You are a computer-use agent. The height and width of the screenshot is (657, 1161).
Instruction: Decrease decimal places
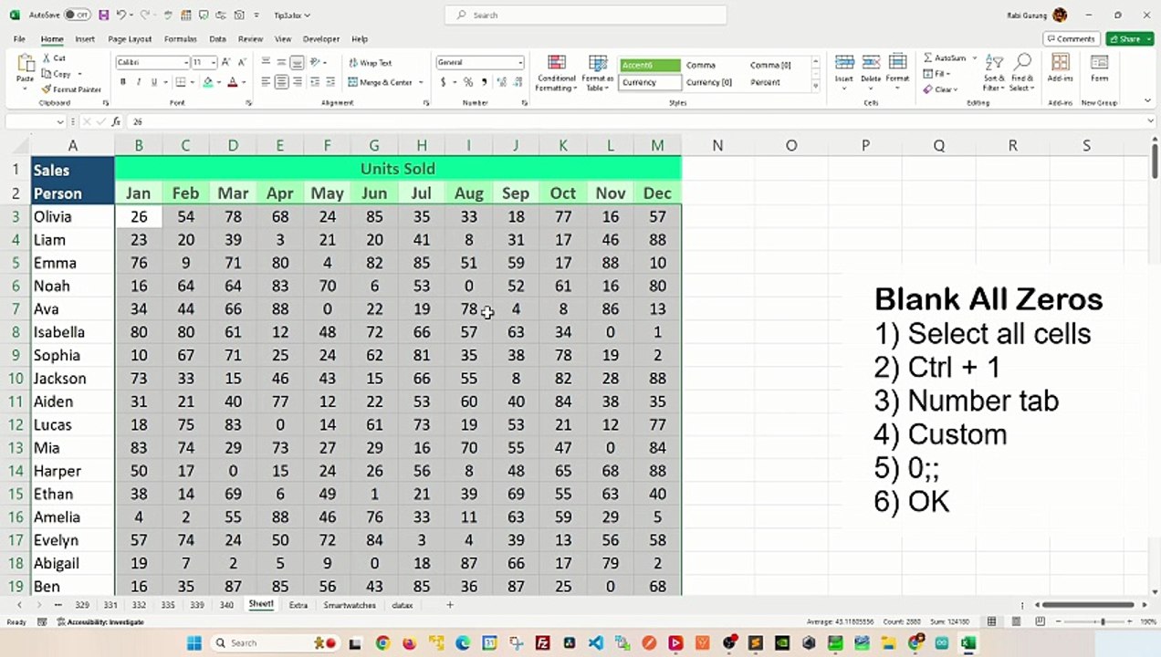[x=516, y=82]
